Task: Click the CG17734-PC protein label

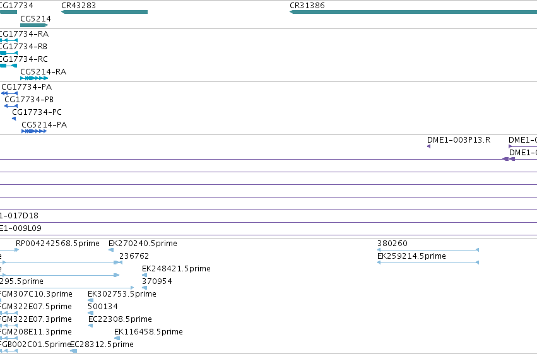Action: (x=37, y=112)
